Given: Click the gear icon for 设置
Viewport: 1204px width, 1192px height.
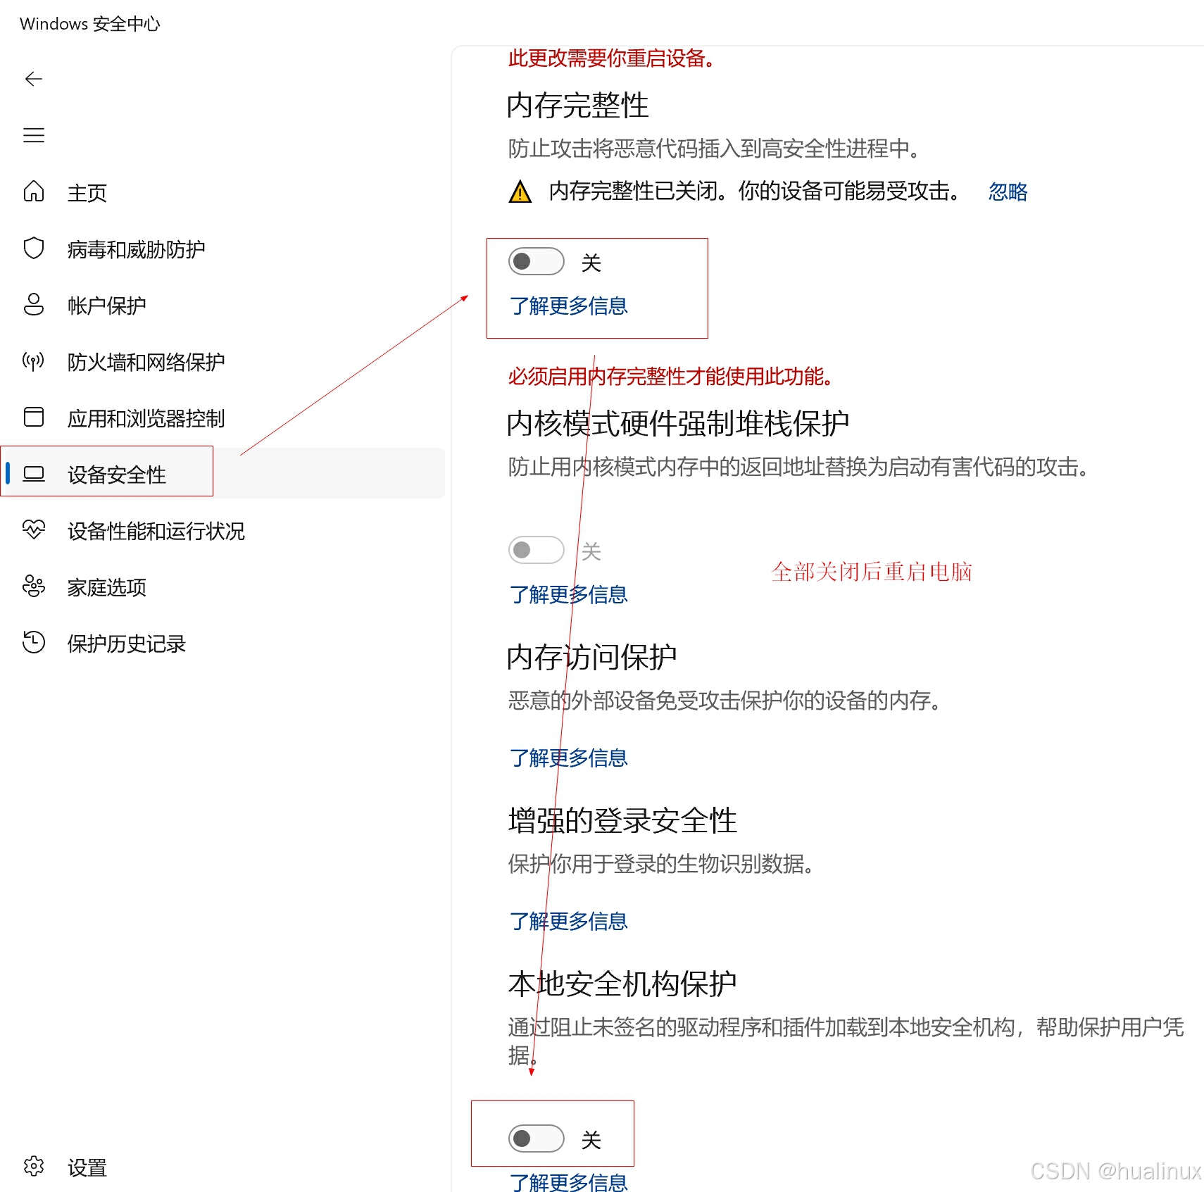Looking at the screenshot, I should coord(34,1167).
